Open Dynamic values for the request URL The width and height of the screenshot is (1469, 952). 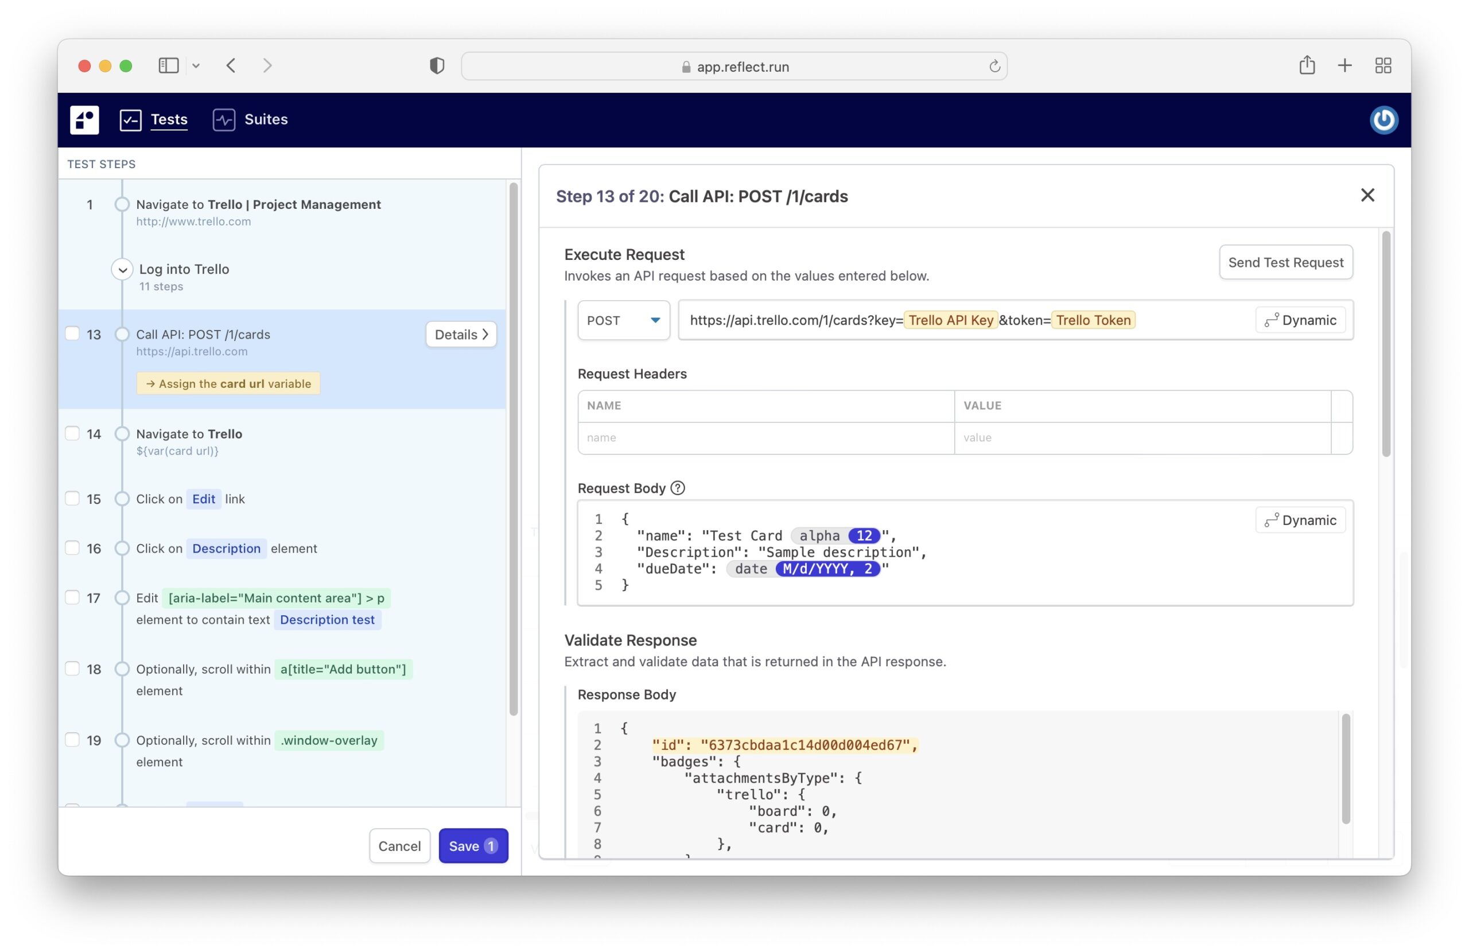[1300, 320]
